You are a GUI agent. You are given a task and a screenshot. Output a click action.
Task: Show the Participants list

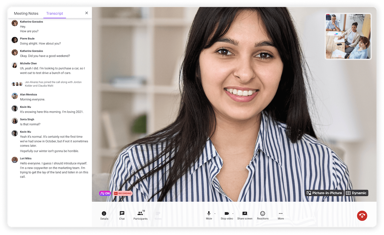coord(140,215)
